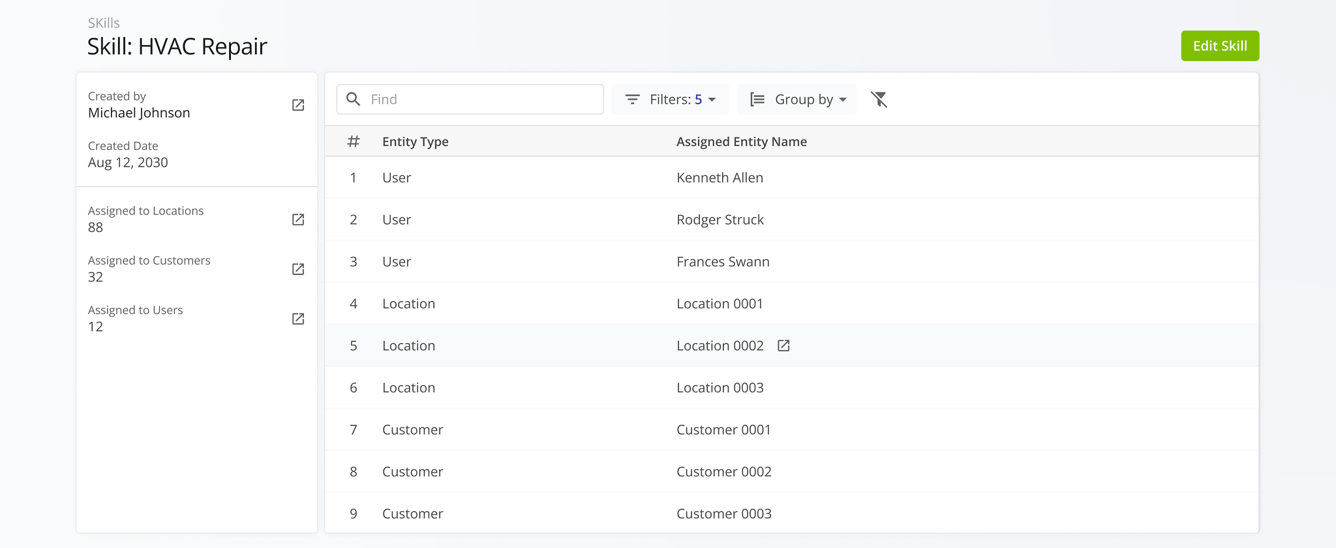1336x548 pixels.
Task: Select the Rodger Struck row
Action: pos(720,220)
